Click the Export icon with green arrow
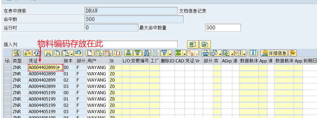This screenshot has width=317, height=118. click(x=227, y=53)
